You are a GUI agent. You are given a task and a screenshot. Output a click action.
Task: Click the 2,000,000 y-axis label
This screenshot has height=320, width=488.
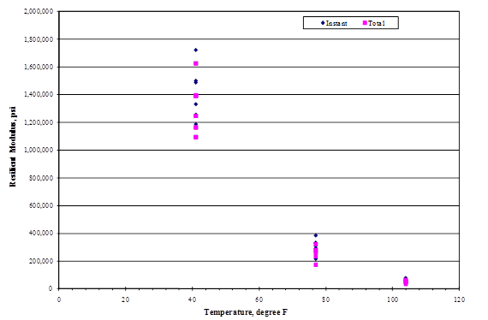tap(39, 11)
